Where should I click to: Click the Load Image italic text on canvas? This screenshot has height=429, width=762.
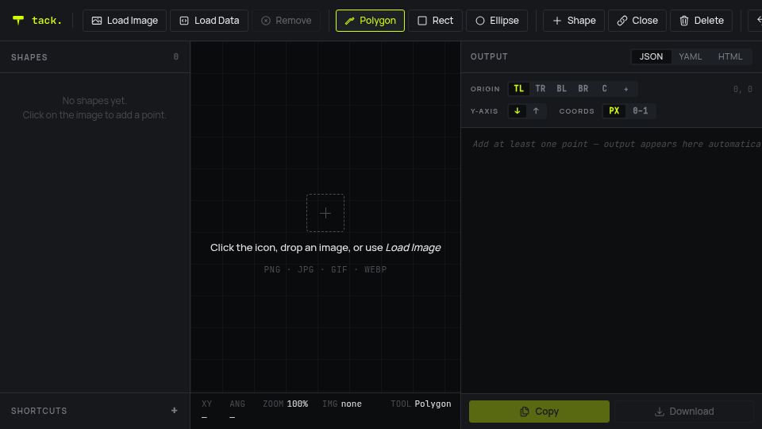[413, 247]
